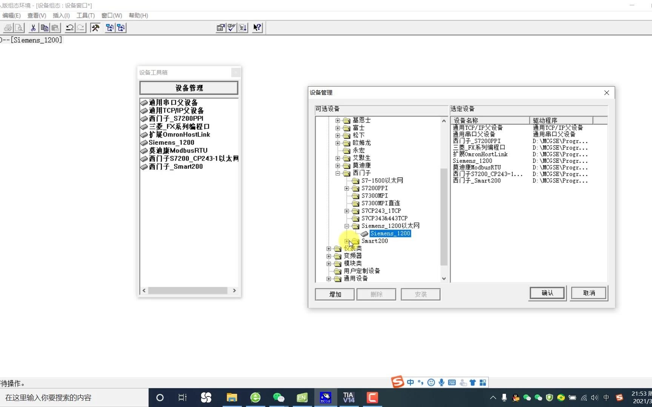Click the device tree scroll-up arrow
Viewport: 652px width, 407px height.
pyautogui.click(x=444, y=121)
